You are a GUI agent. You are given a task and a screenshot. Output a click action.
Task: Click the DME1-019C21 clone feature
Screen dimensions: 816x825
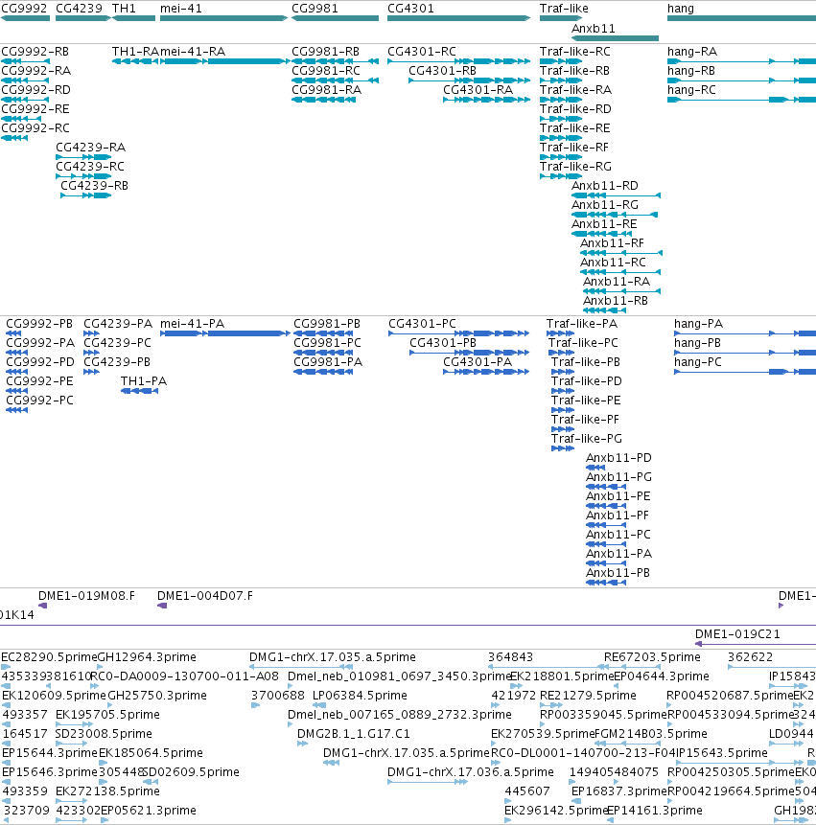756,644
